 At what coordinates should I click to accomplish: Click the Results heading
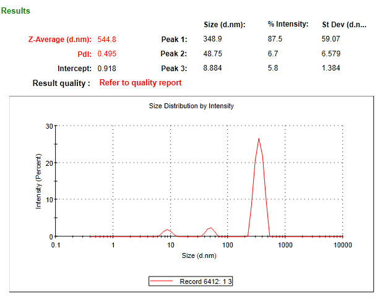click(15, 11)
